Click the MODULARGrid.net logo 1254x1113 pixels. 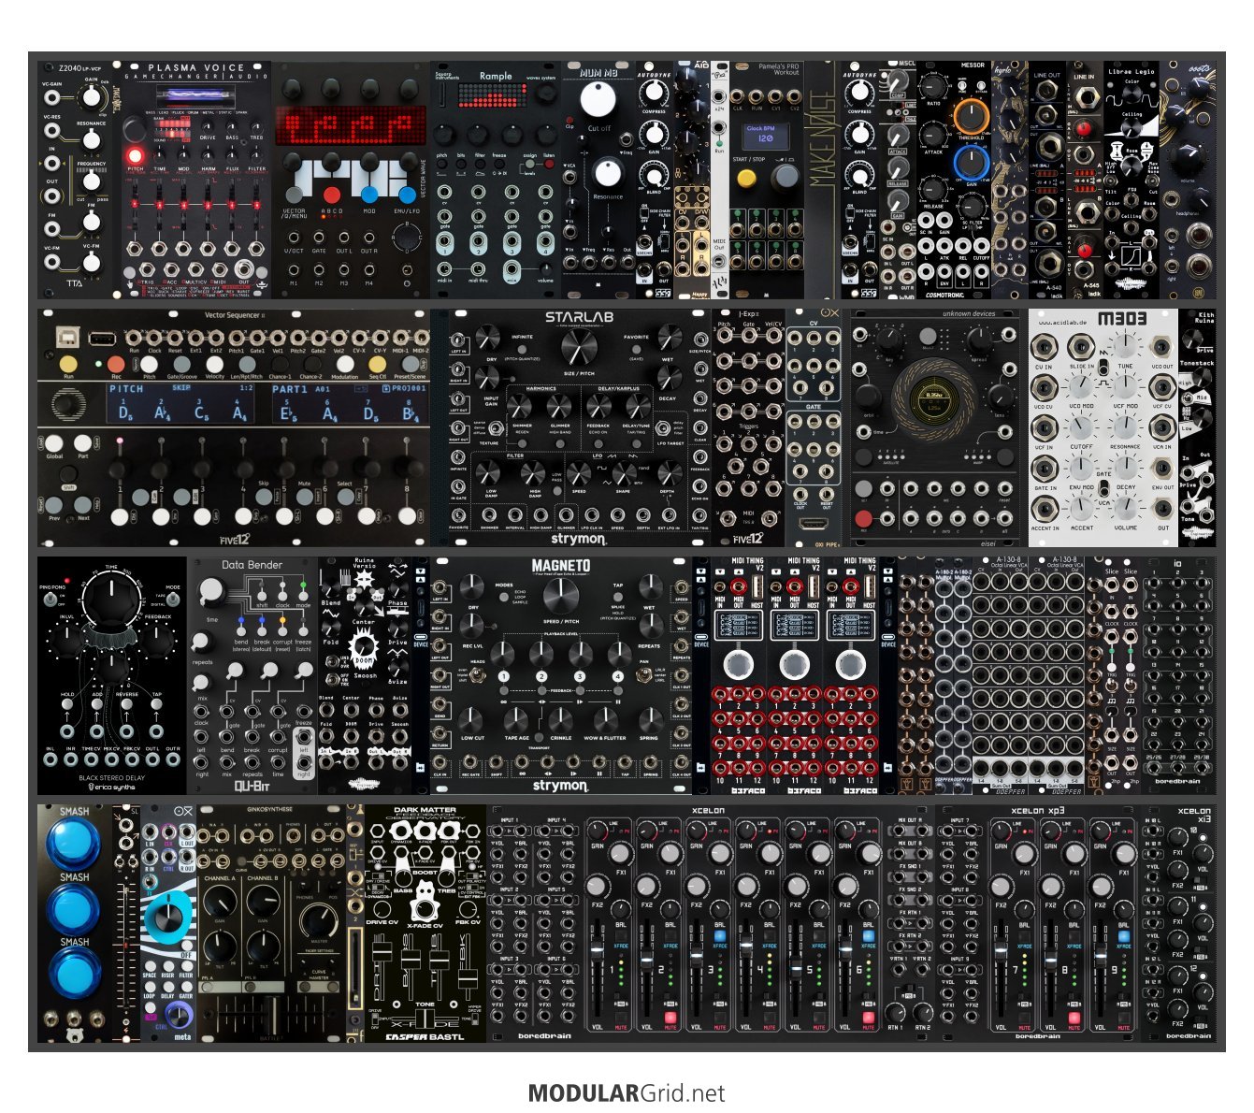tap(627, 1092)
